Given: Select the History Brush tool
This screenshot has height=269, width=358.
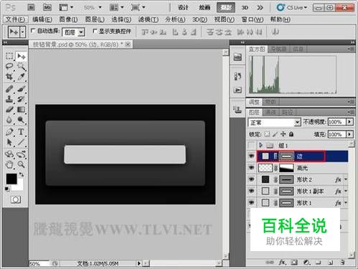Looking at the screenshot, I should pos(21,99).
